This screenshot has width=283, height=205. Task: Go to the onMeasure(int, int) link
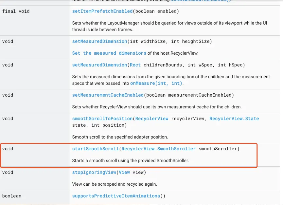point(156,83)
